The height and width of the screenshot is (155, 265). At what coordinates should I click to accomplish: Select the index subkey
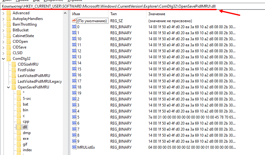[x=27, y=150]
